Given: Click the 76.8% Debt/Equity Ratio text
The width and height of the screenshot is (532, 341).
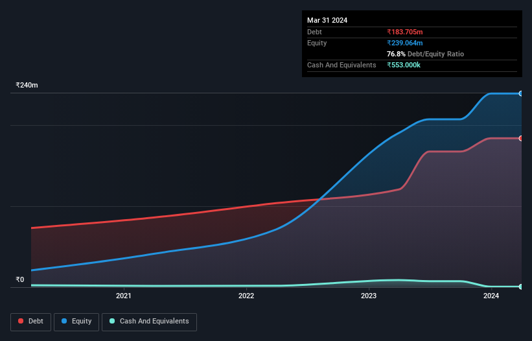Looking at the screenshot, I should coord(425,54).
